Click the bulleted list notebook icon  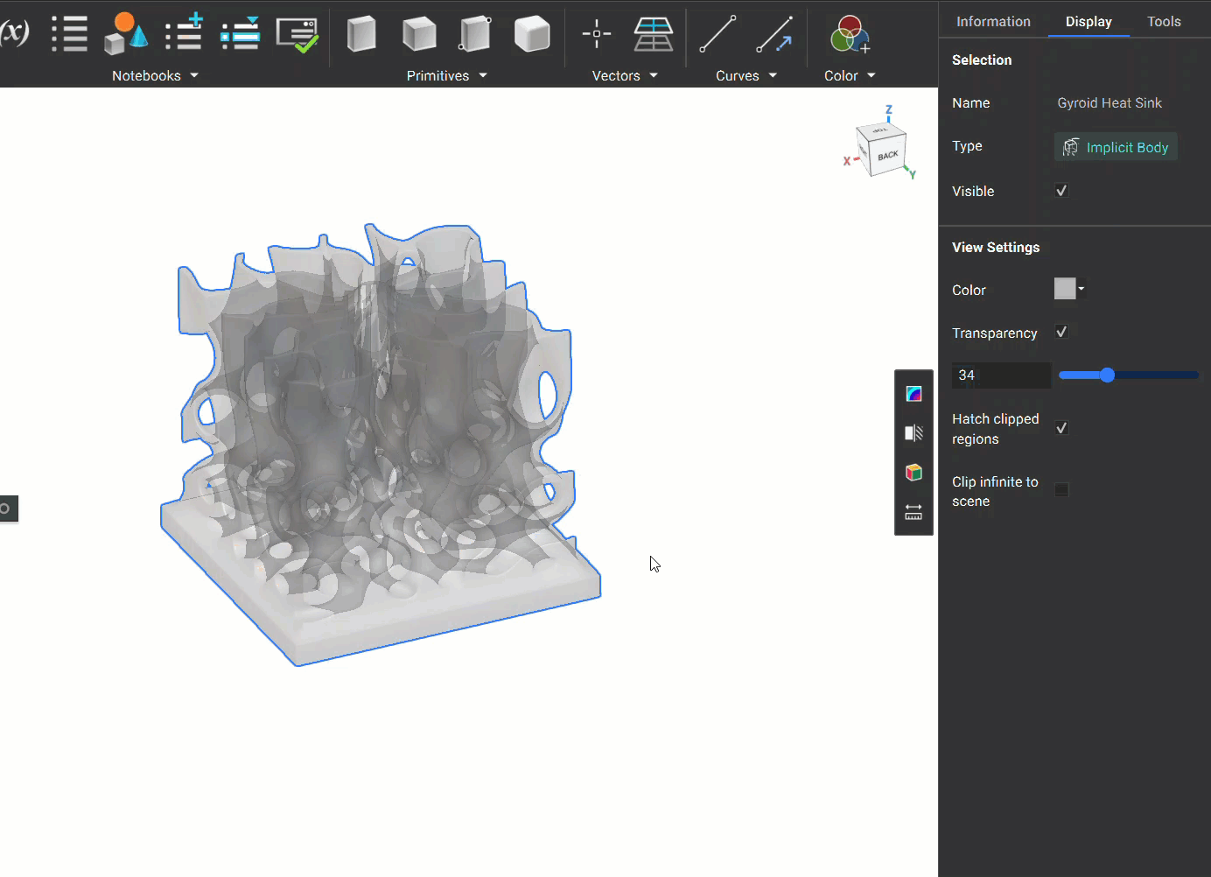[69, 34]
